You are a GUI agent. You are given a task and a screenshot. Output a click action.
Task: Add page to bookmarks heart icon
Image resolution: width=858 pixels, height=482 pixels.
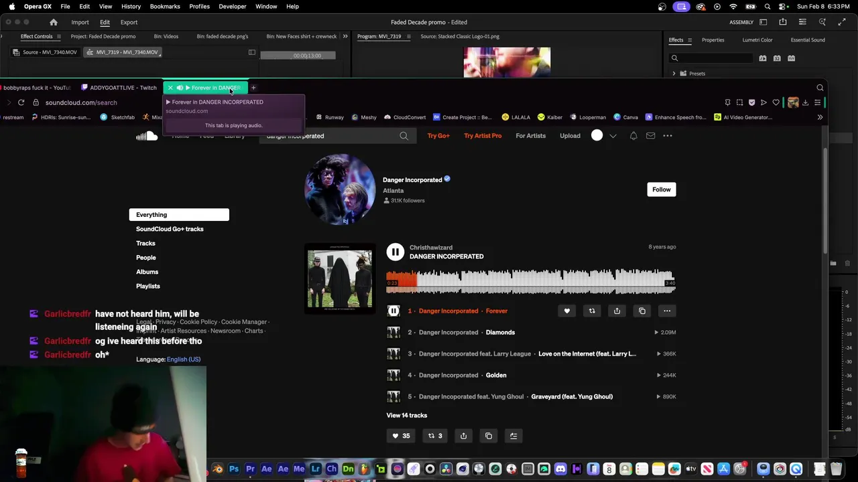pos(776,102)
